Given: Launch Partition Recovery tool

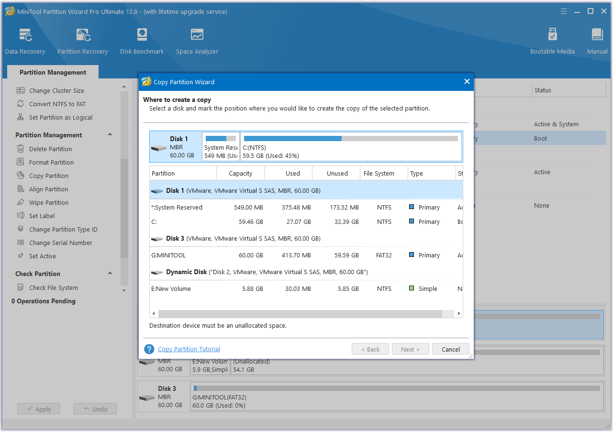Looking at the screenshot, I should click(x=82, y=41).
